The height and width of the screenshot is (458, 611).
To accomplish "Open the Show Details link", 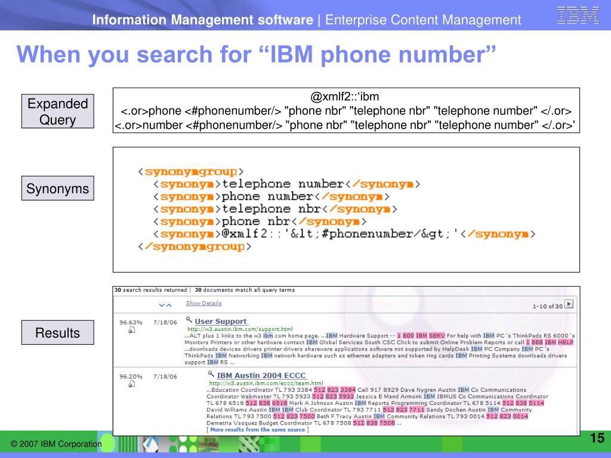I will (x=204, y=303).
